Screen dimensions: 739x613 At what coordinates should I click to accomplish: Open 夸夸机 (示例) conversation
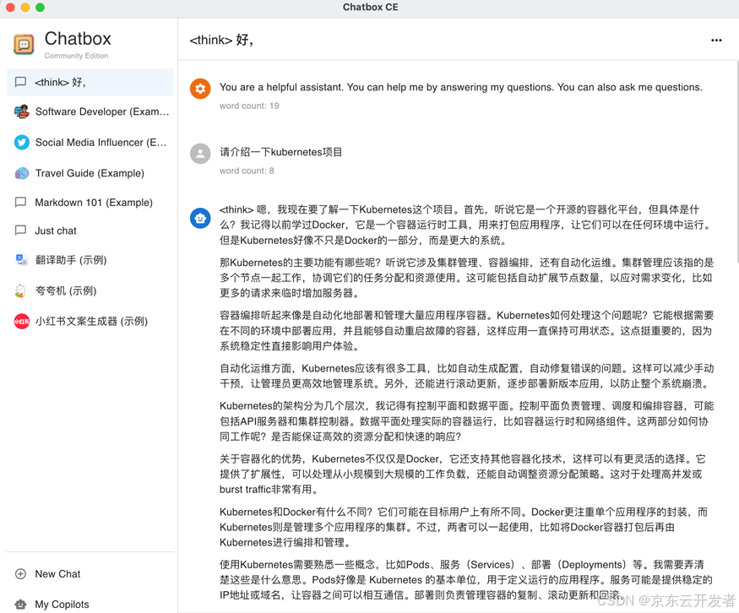[x=90, y=290]
